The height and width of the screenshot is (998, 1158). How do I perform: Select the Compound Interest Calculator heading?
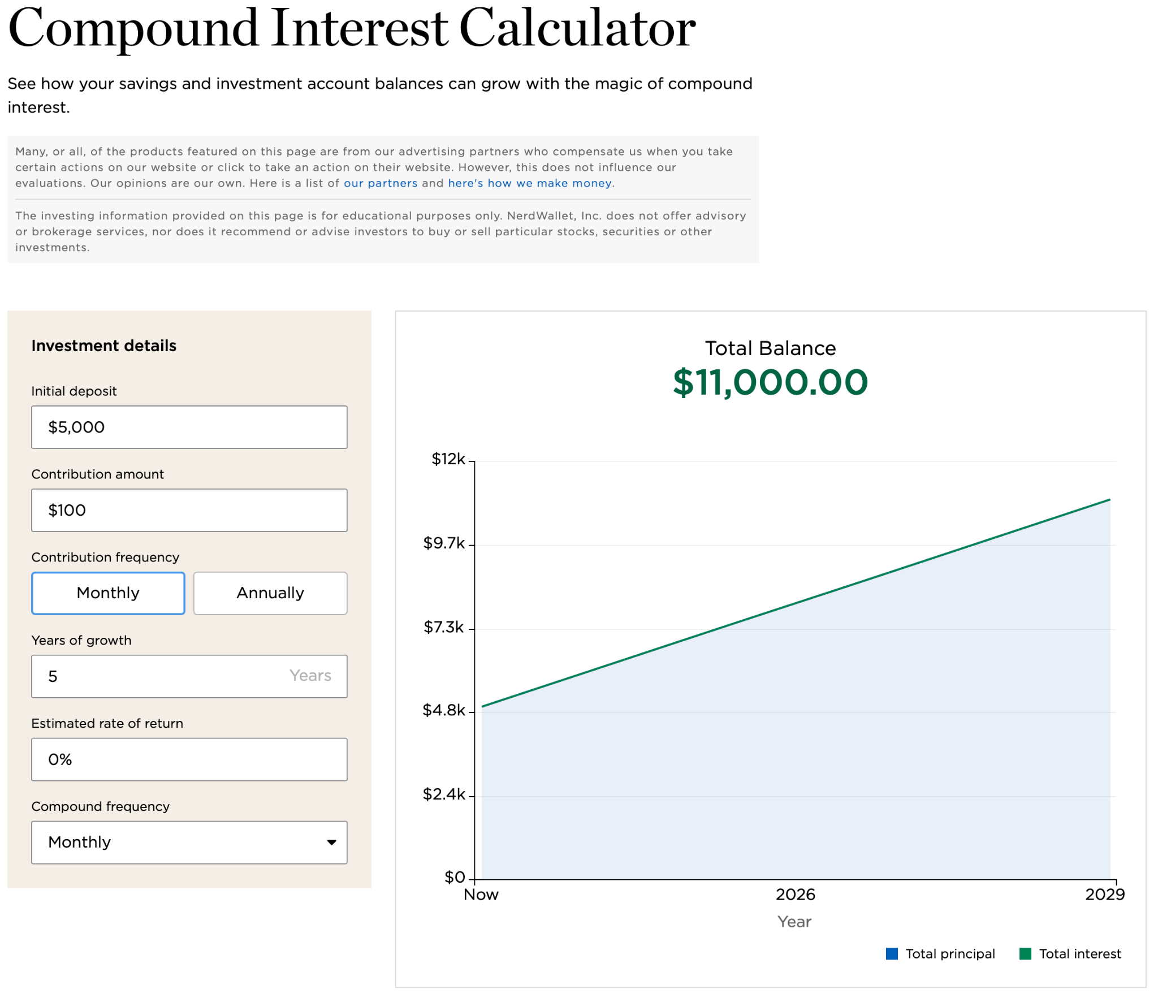[x=352, y=28]
